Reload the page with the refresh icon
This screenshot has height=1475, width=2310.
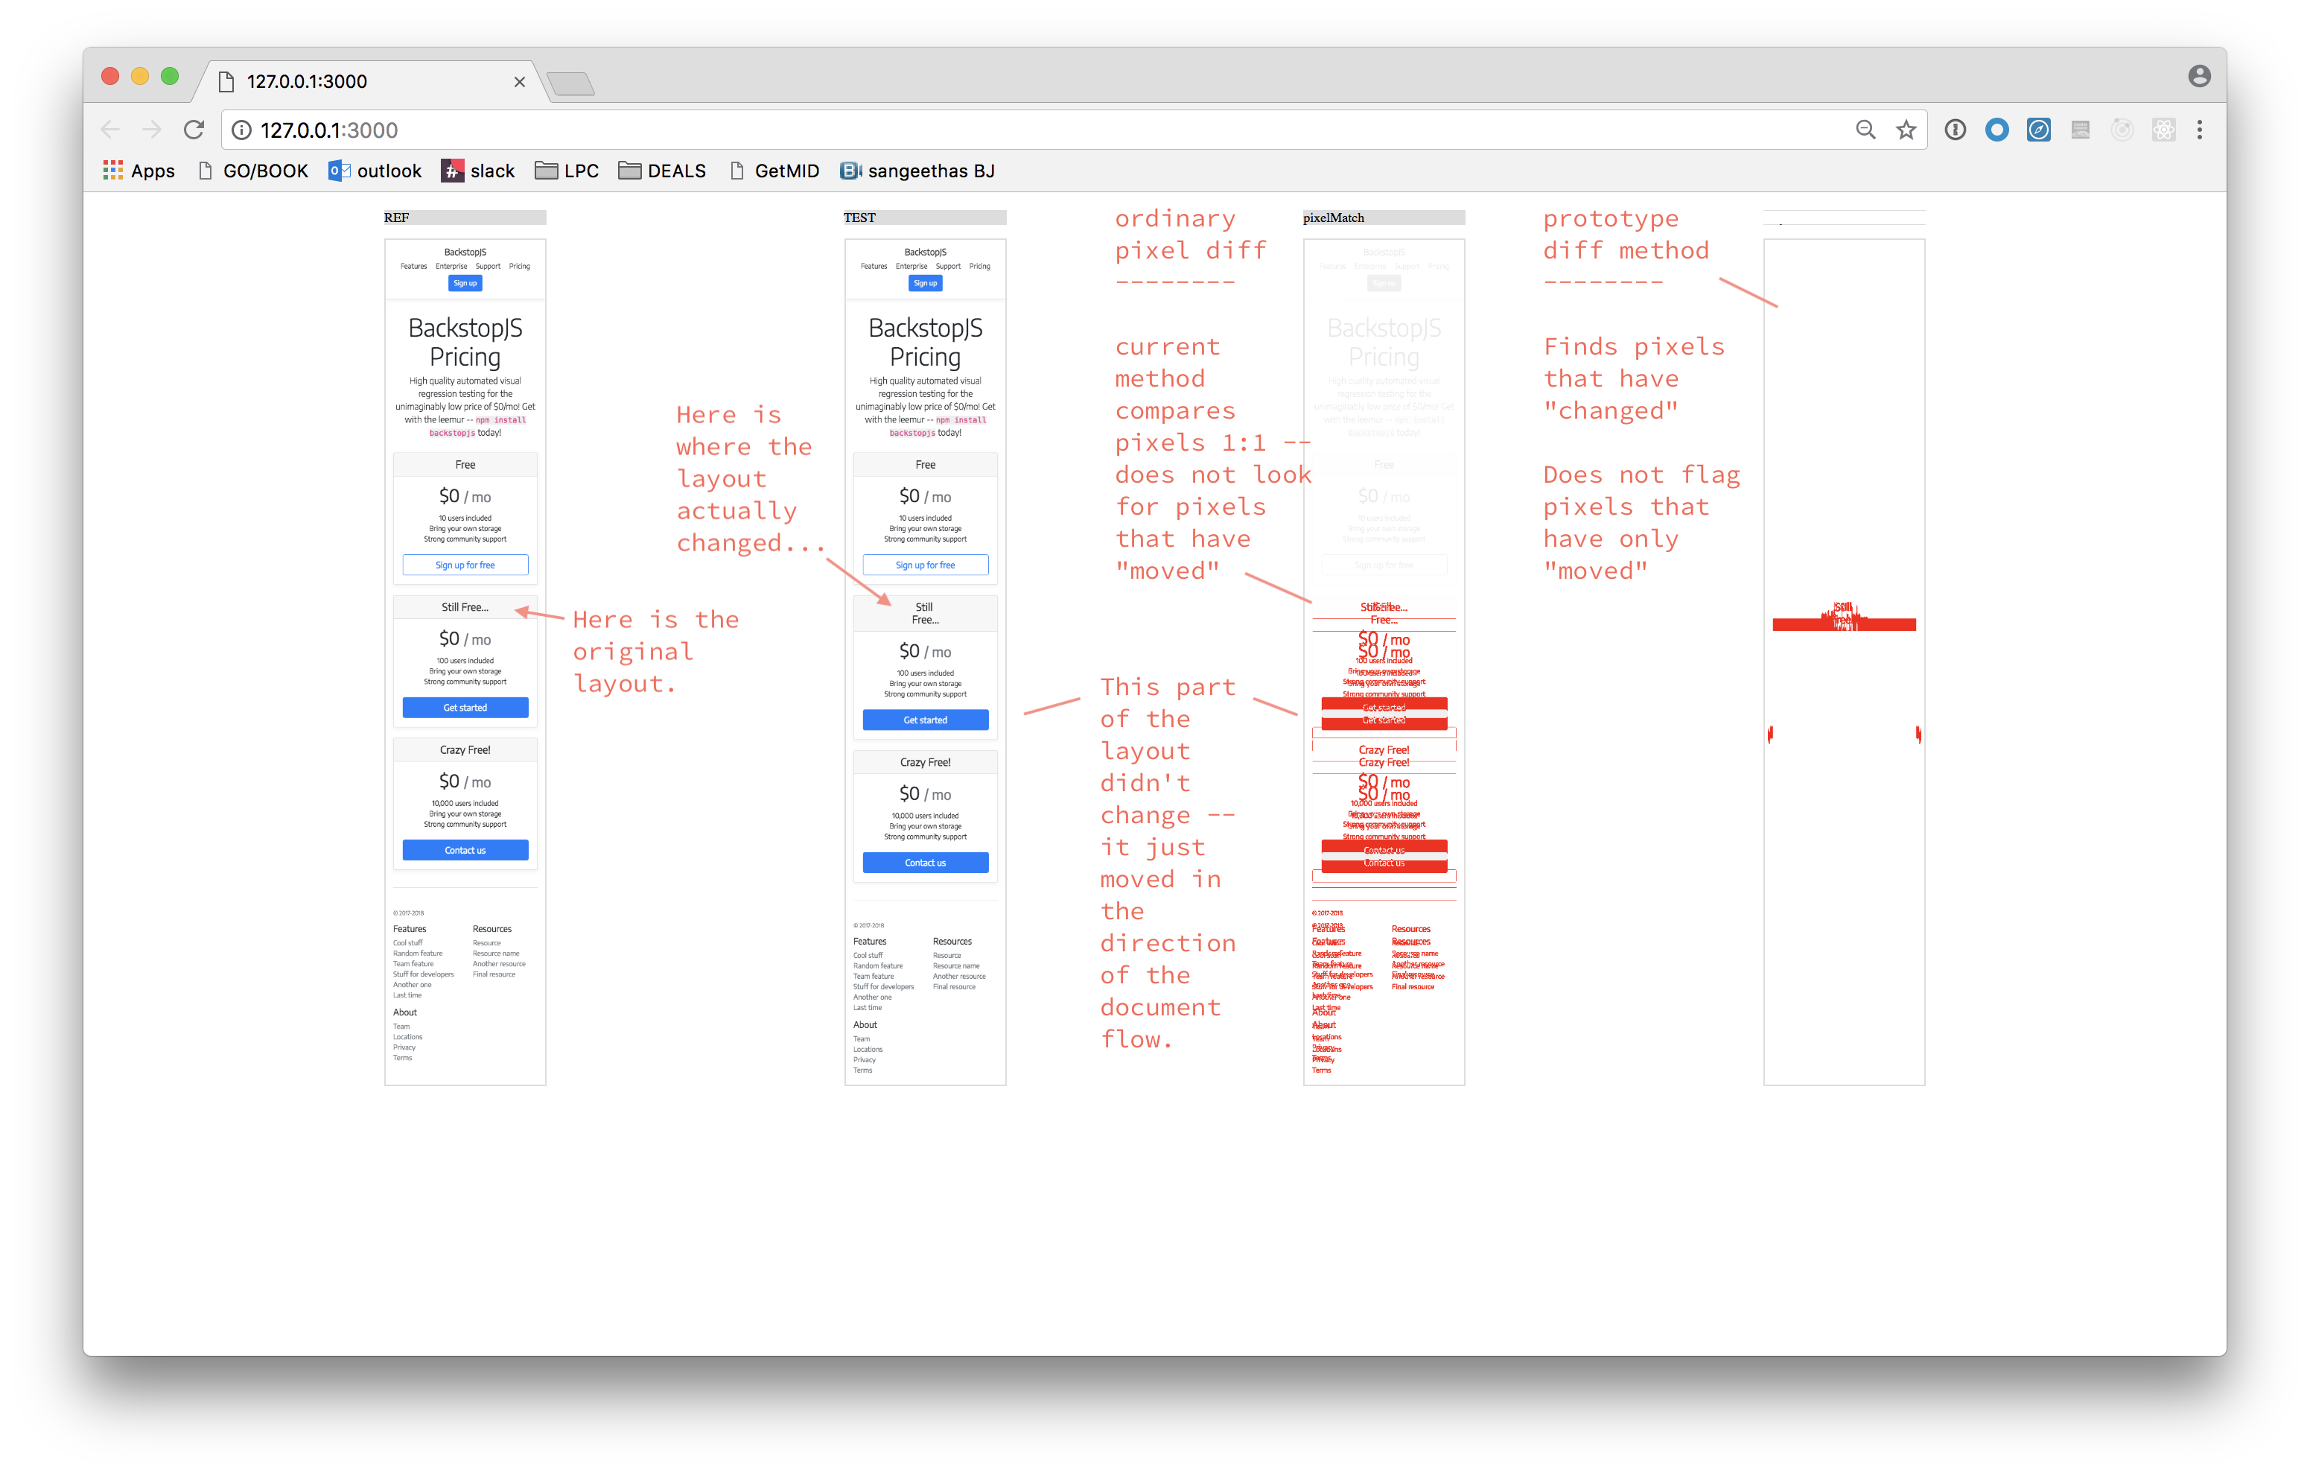(194, 130)
